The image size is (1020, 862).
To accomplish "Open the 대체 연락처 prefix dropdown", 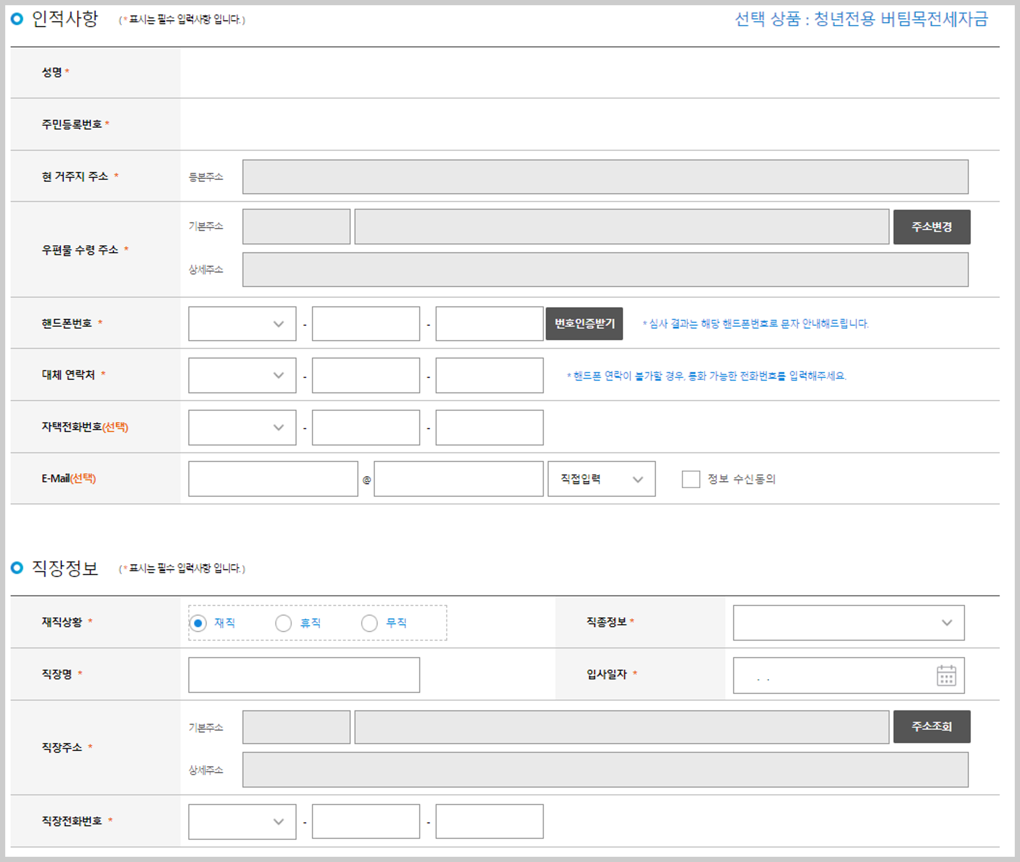I will click(x=242, y=375).
